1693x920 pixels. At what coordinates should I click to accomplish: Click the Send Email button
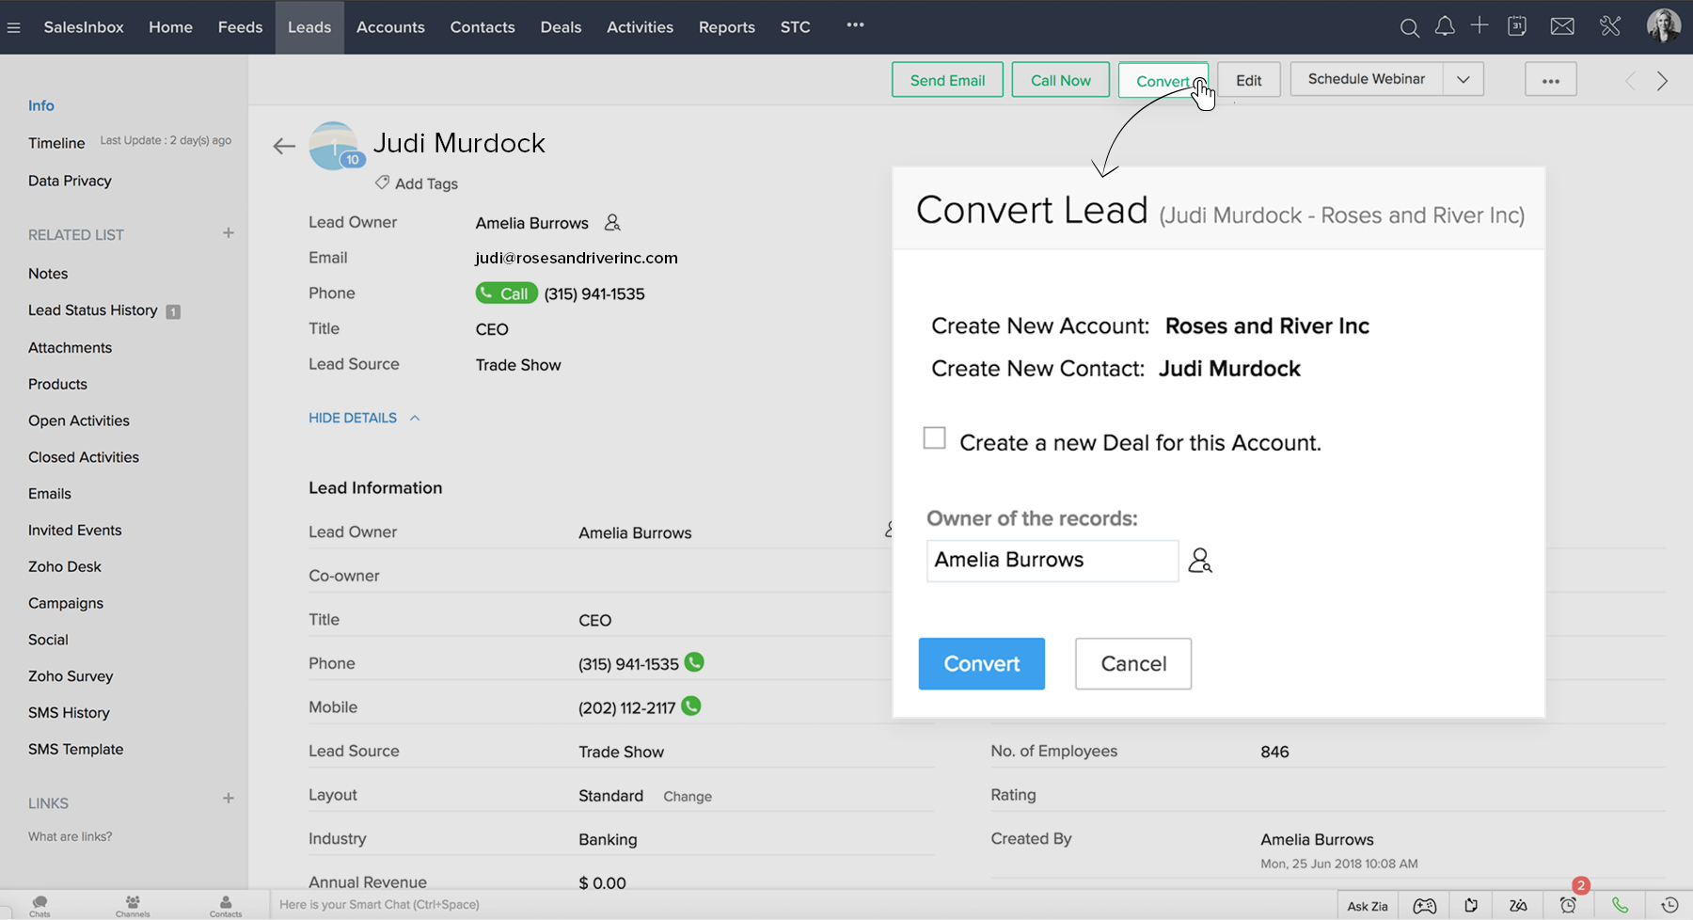click(x=947, y=80)
